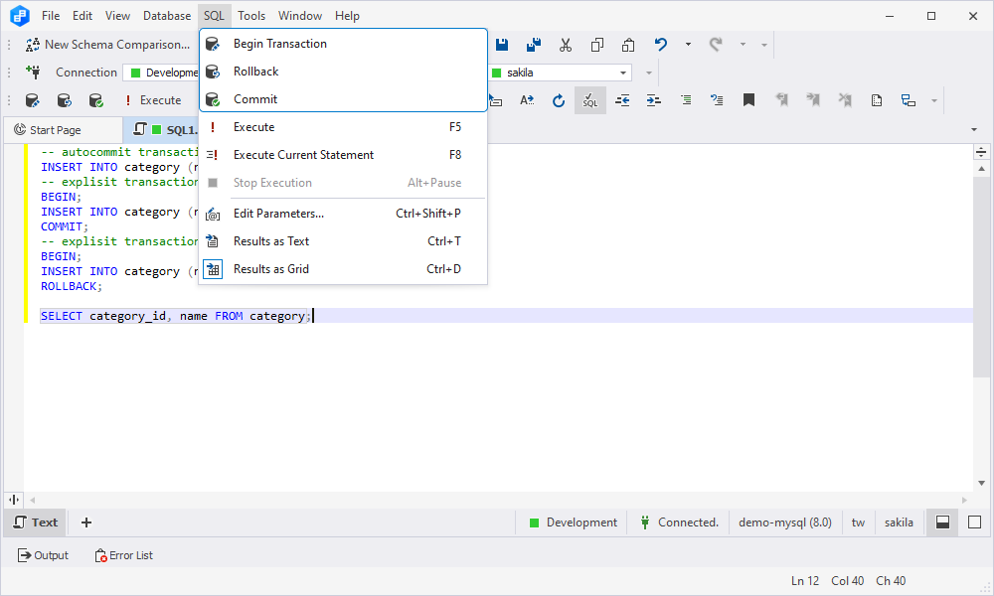This screenshot has width=994, height=596.
Task: Click the Undo arrow icon
Action: [661, 45]
